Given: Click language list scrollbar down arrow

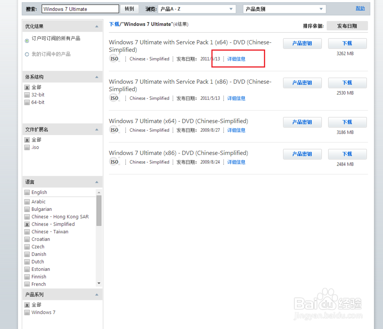Looking at the screenshot, I should pyautogui.click(x=99, y=283).
